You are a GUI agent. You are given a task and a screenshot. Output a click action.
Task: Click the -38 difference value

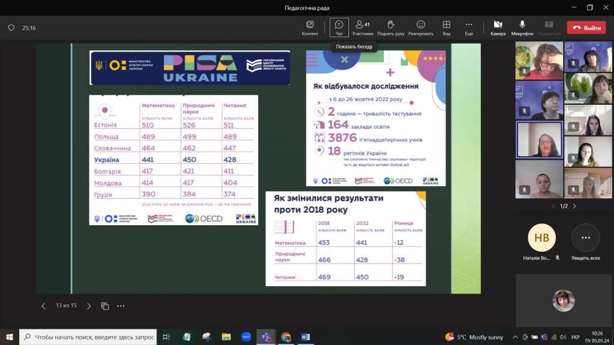coord(399,260)
